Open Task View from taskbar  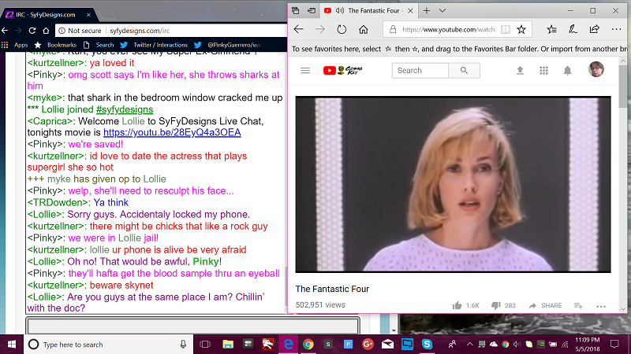[x=205, y=345]
